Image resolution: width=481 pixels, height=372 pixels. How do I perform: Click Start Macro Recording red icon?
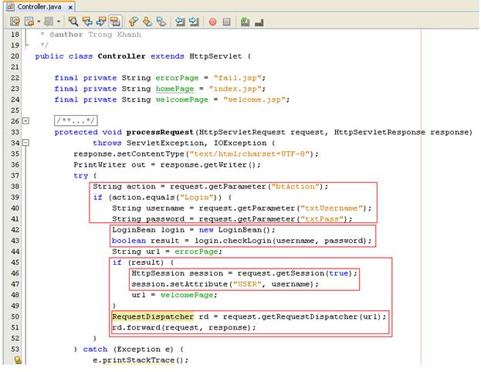pyautogui.click(x=212, y=22)
